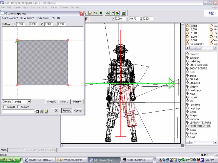Click the green triangle face toolbar icon
Image resolution: width=218 pixels, height=163 pixels.
point(107,13)
